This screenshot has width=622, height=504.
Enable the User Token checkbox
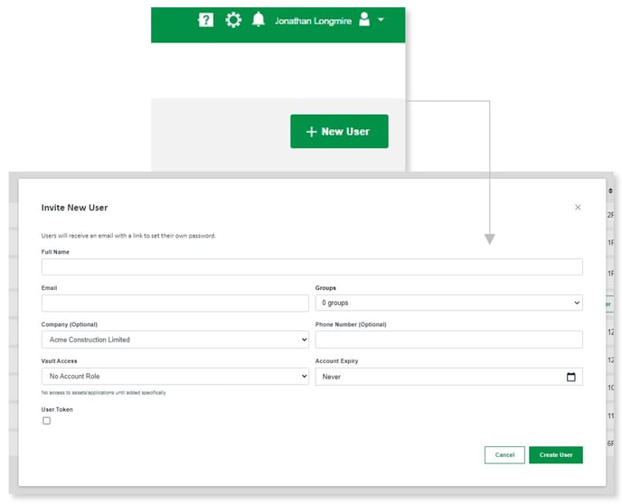point(47,421)
